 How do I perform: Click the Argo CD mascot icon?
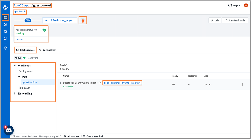click(83, 20)
